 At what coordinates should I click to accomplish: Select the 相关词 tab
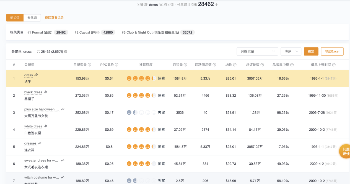click(15, 18)
